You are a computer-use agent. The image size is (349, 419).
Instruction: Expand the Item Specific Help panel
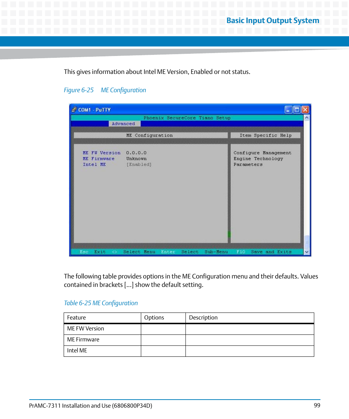point(266,135)
